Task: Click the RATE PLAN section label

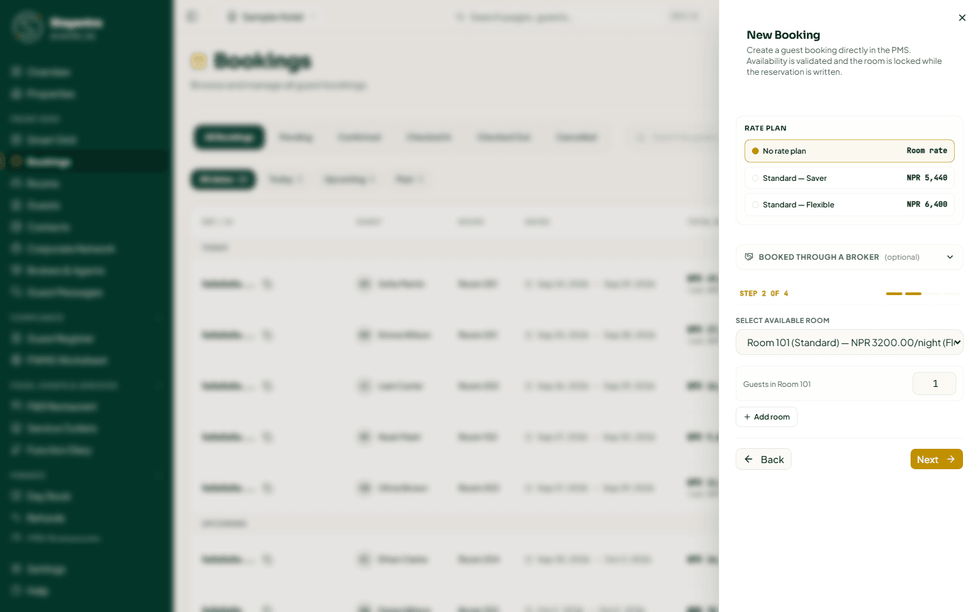Action: tap(766, 128)
